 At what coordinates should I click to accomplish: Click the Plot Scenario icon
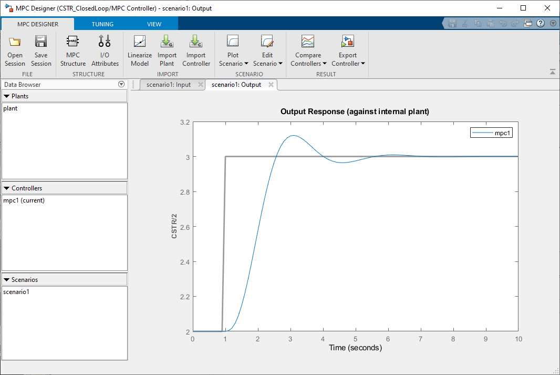coord(233,42)
